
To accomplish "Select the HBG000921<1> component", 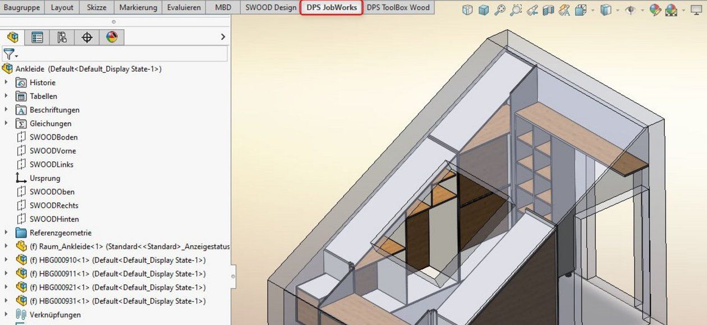I will pyautogui.click(x=117, y=287).
